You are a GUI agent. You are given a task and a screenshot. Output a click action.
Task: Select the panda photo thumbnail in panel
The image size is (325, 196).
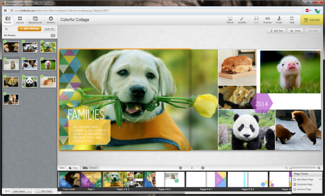(30, 82)
